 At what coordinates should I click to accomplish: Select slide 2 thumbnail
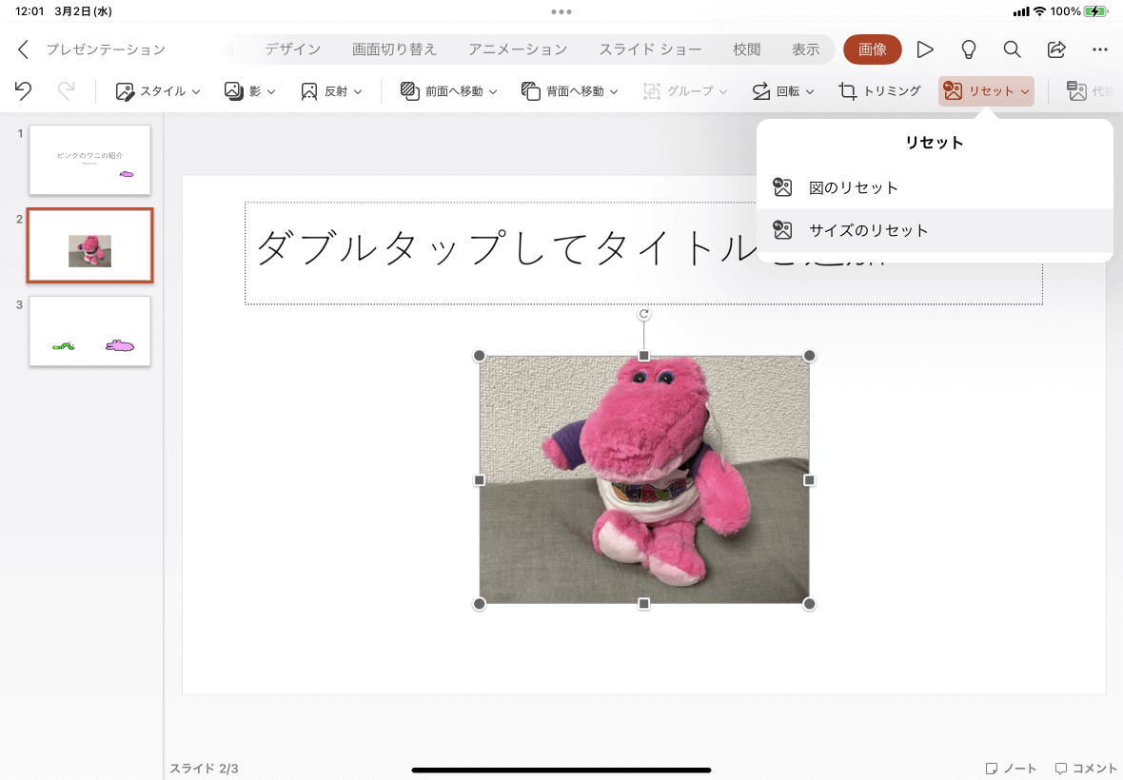[89, 245]
